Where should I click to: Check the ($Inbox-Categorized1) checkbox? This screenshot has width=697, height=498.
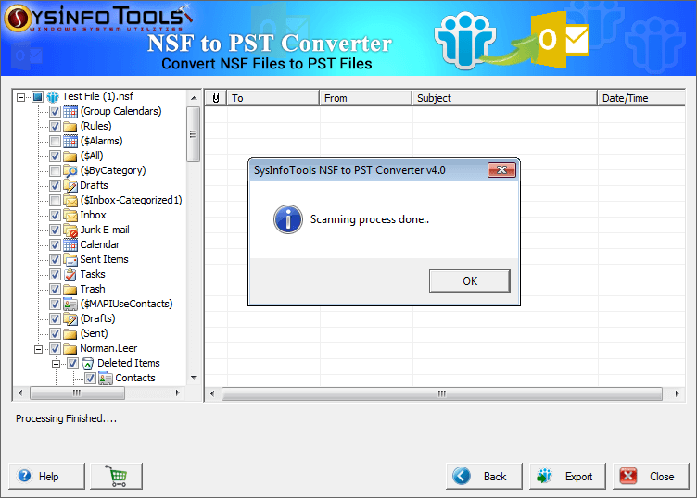[x=55, y=200]
